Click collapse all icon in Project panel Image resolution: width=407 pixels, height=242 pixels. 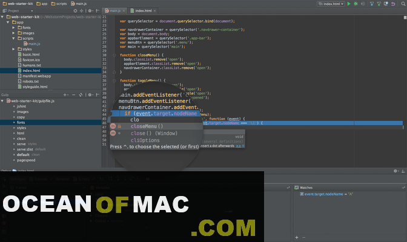(82, 11)
